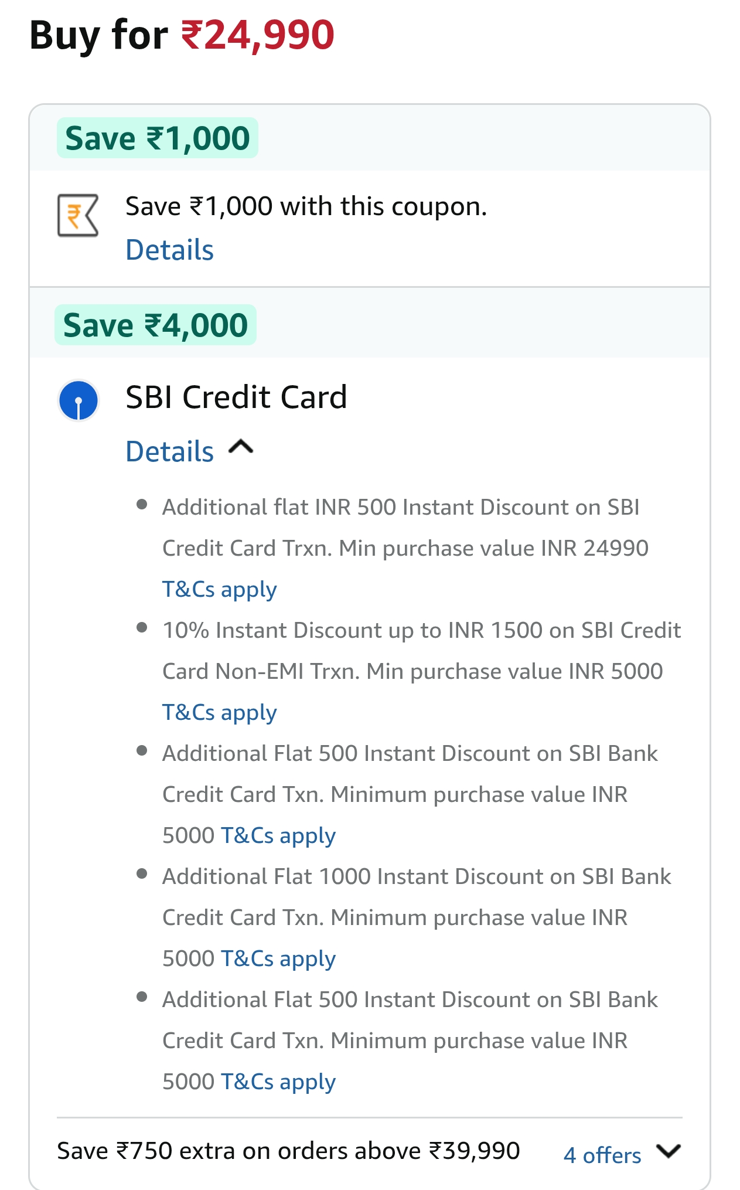
Task: Click Save ₹750 extra on orders text
Action: coord(288,1151)
